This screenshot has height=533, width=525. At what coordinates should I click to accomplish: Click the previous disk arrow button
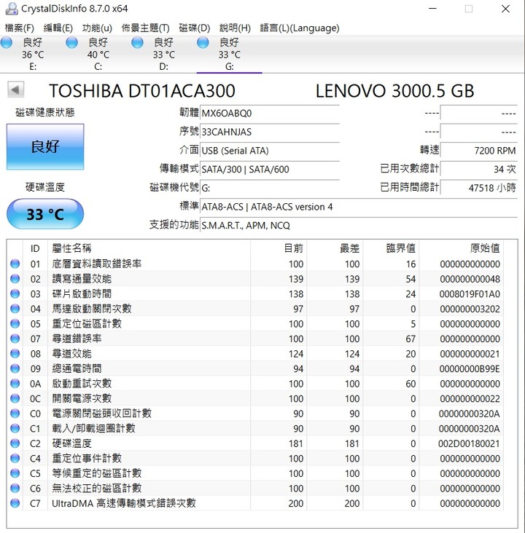[x=15, y=90]
